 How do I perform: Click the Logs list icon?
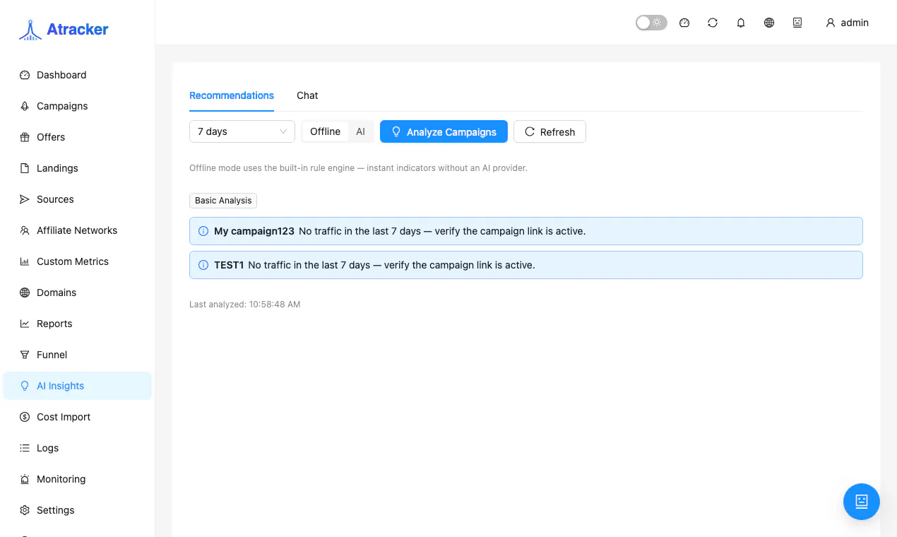click(x=25, y=448)
